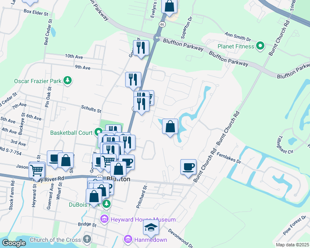
Task: Select the shopping bag marker above Wharf St
Action: [x=66, y=161]
